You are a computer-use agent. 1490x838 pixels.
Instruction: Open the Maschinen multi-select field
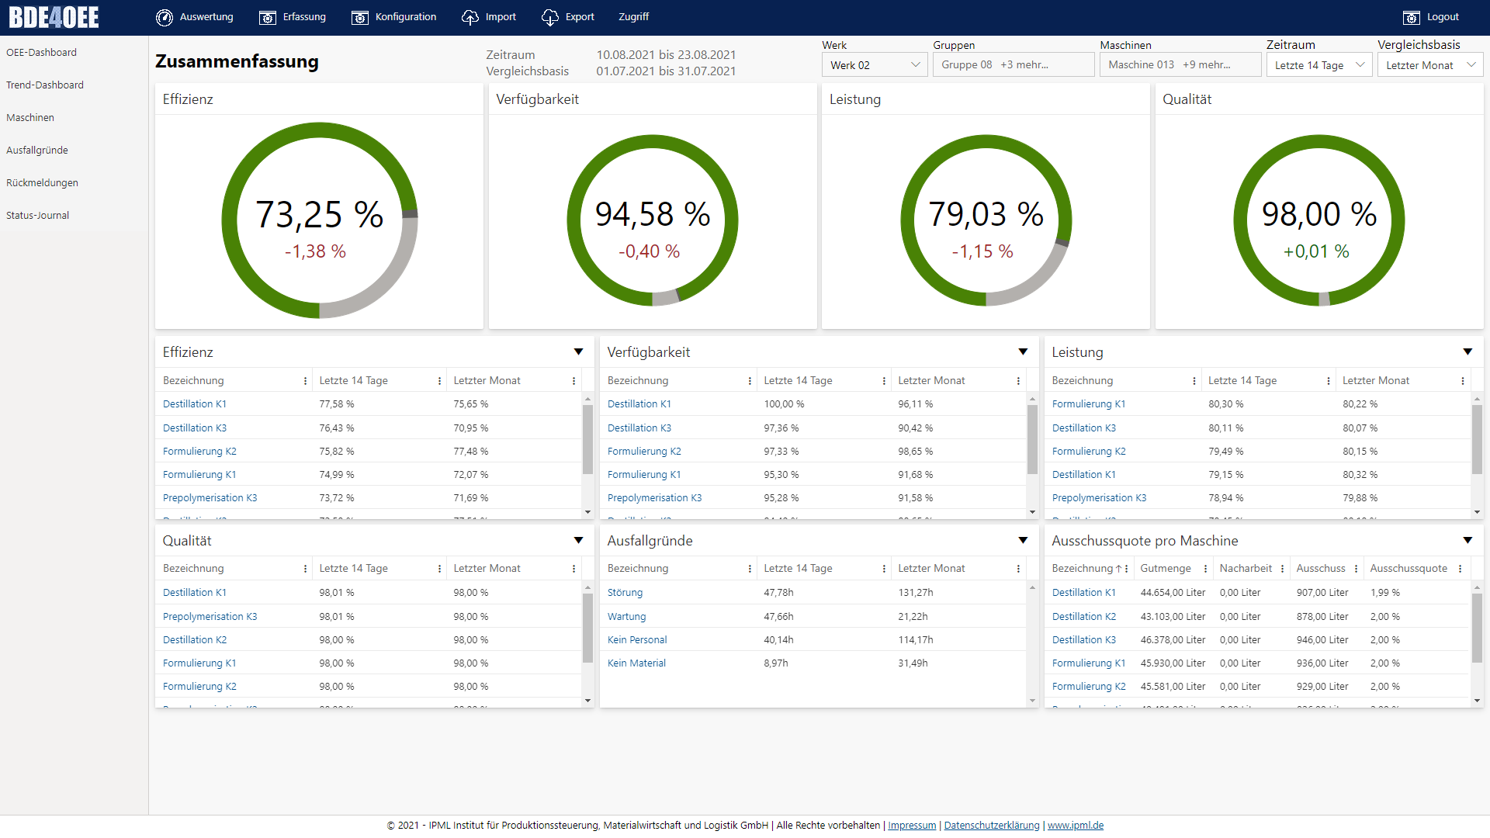(1180, 65)
